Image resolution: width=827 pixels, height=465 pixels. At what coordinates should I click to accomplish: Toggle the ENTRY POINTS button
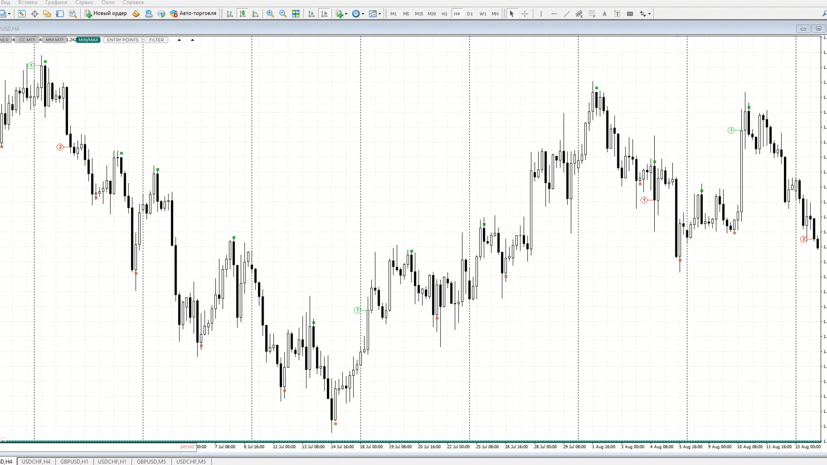point(123,40)
